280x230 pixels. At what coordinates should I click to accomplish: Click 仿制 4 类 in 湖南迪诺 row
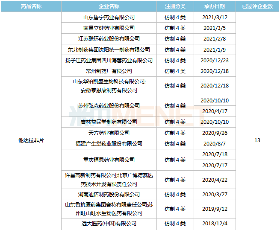click(x=175, y=194)
